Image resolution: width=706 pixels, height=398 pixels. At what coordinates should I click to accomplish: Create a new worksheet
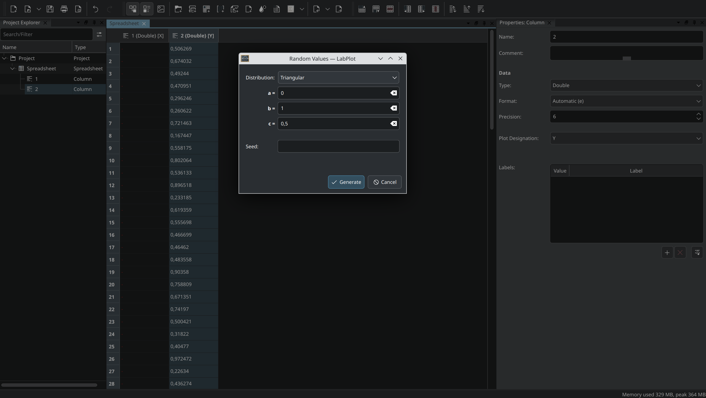[x=234, y=9]
